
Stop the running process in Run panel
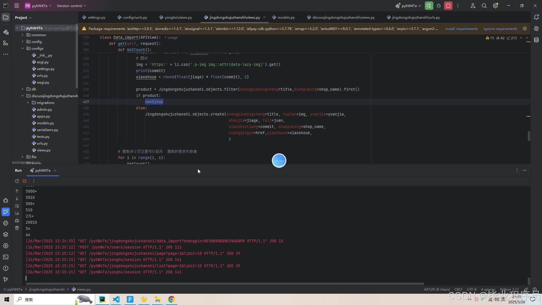(25, 181)
